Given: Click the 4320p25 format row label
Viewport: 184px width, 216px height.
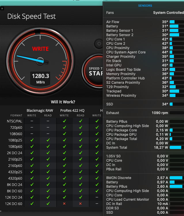Looking at the screenshot, I should click(x=15, y=172).
